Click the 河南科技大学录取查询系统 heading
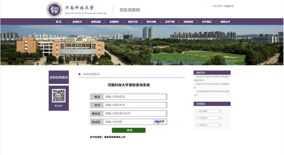The height and width of the screenshot is (155, 284). click(x=129, y=85)
